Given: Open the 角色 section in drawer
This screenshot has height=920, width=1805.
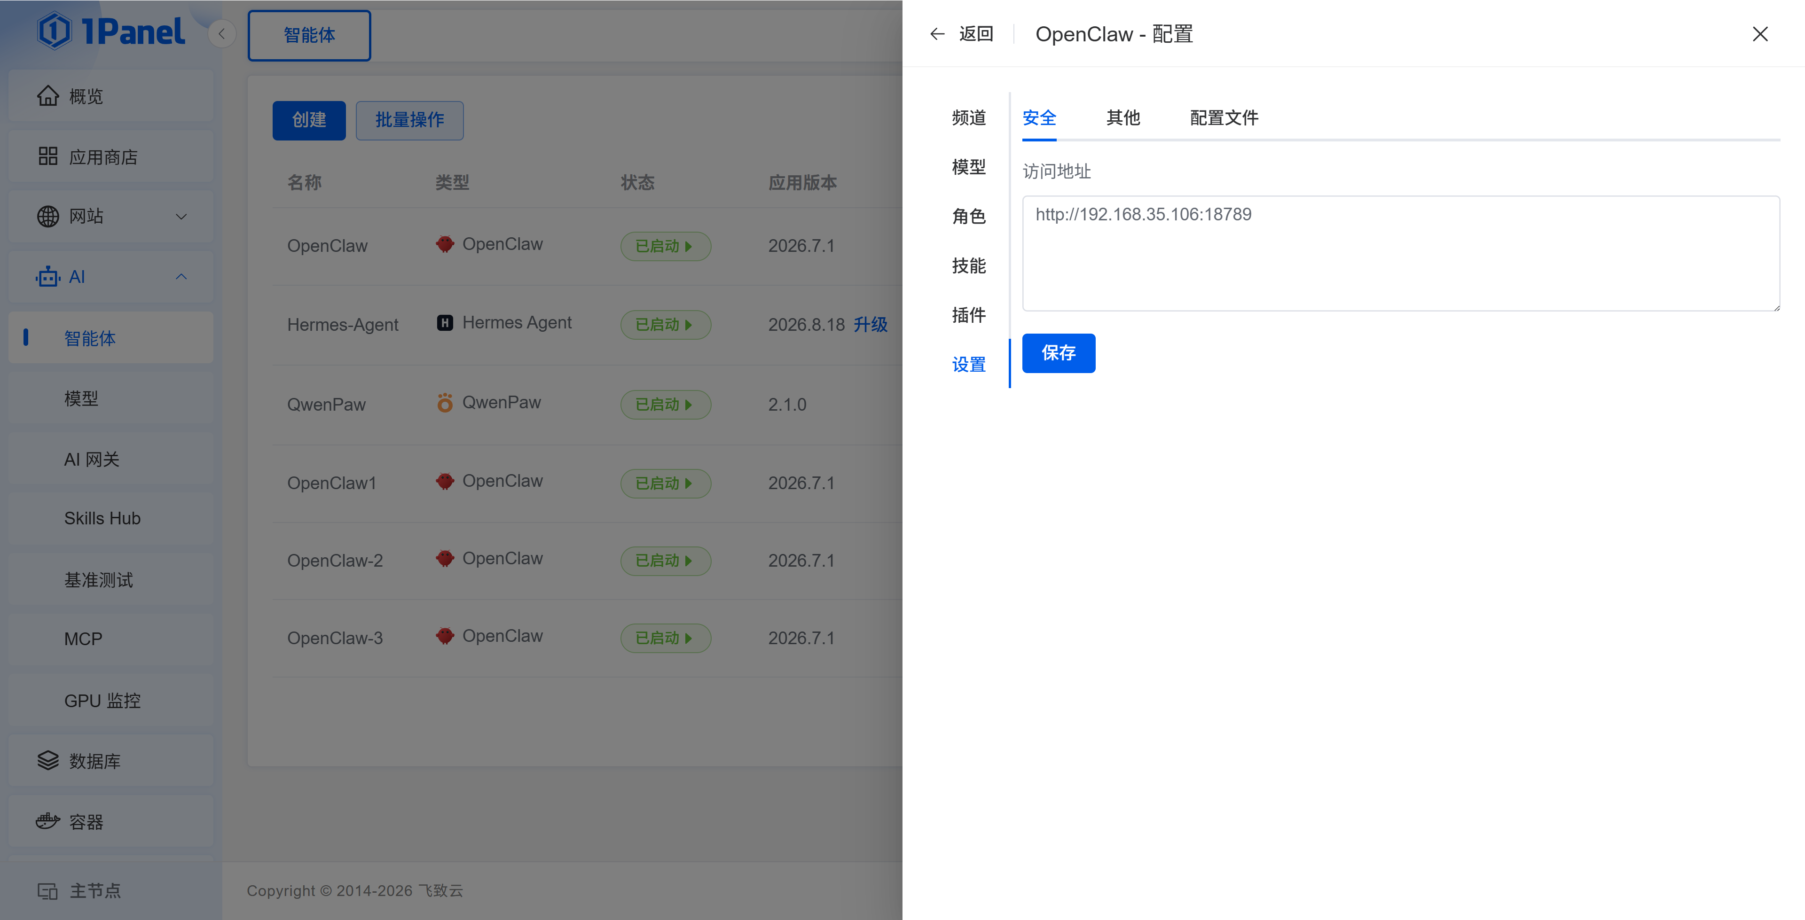Looking at the screenshot, I should [969, 217].
